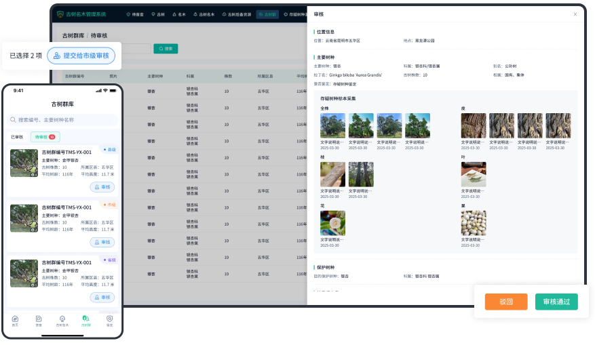The height and width of the screenshot is (345, 595).
Task: Click 名木 in the top navigation bar
Action: [x=179, y=14]
